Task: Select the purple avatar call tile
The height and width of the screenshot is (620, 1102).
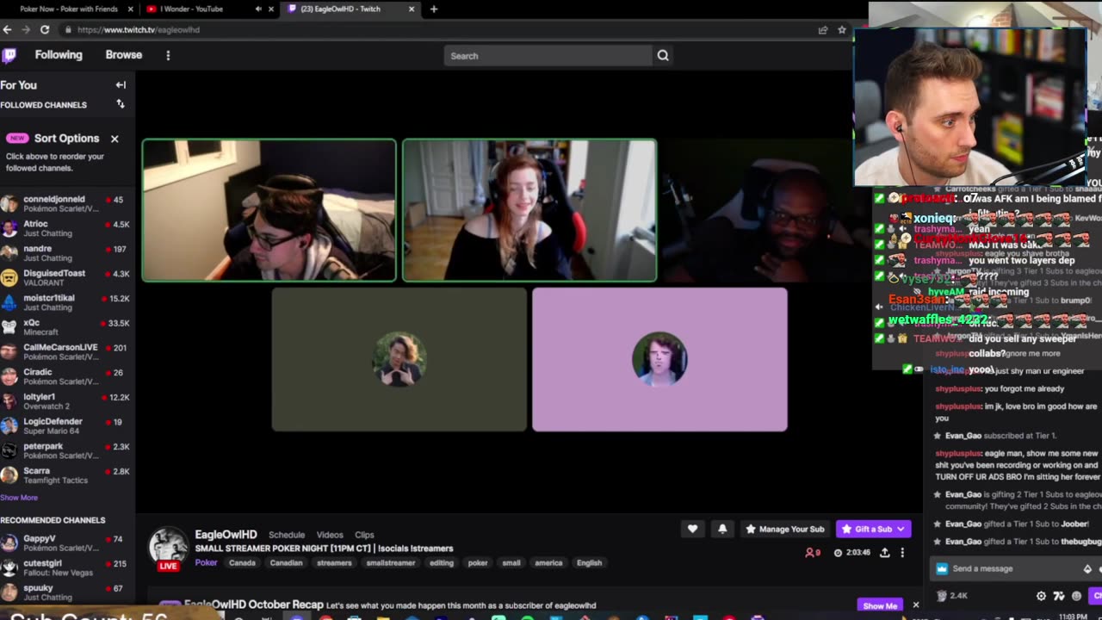Action: point(659,360)
